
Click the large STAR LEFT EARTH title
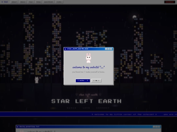pyautogui.click(x=86, y=101)
